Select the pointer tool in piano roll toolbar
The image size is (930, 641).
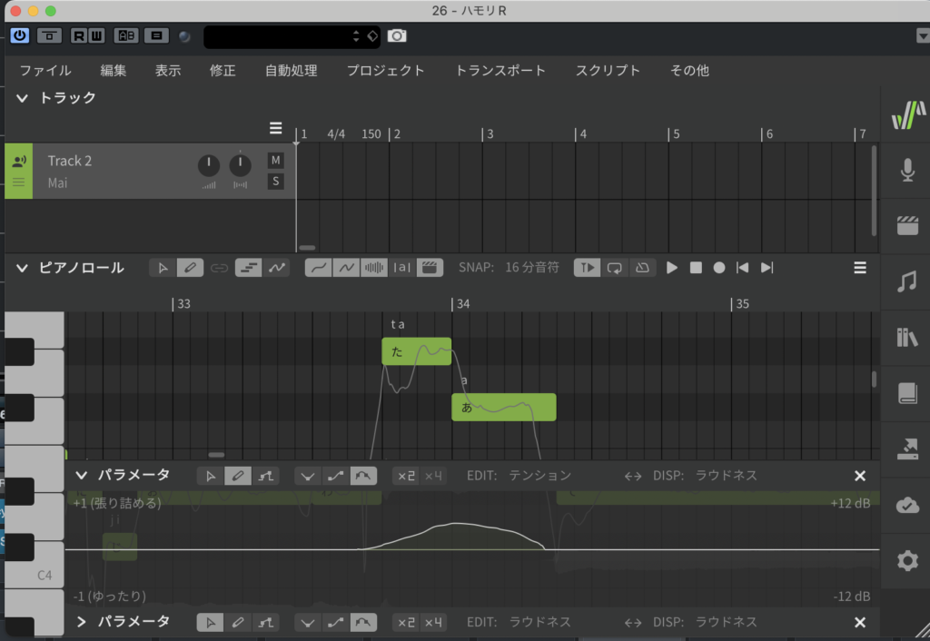coord(163,268)
